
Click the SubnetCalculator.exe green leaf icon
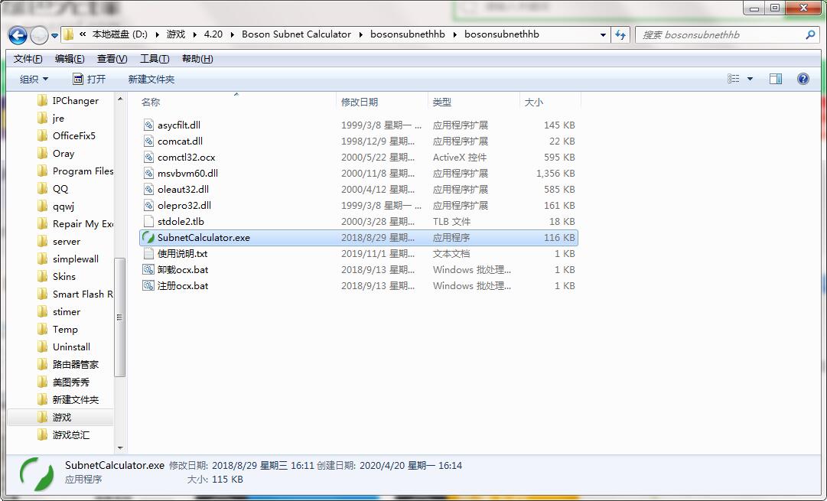click(148, 237)
